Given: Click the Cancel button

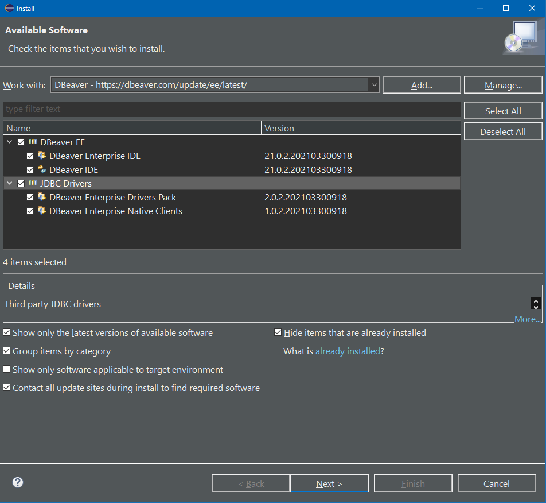Looking at the screenshot, I should tap(497, 483).
